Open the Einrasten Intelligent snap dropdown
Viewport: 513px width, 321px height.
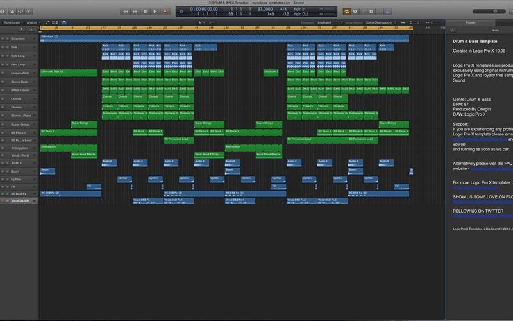point(330,22)
